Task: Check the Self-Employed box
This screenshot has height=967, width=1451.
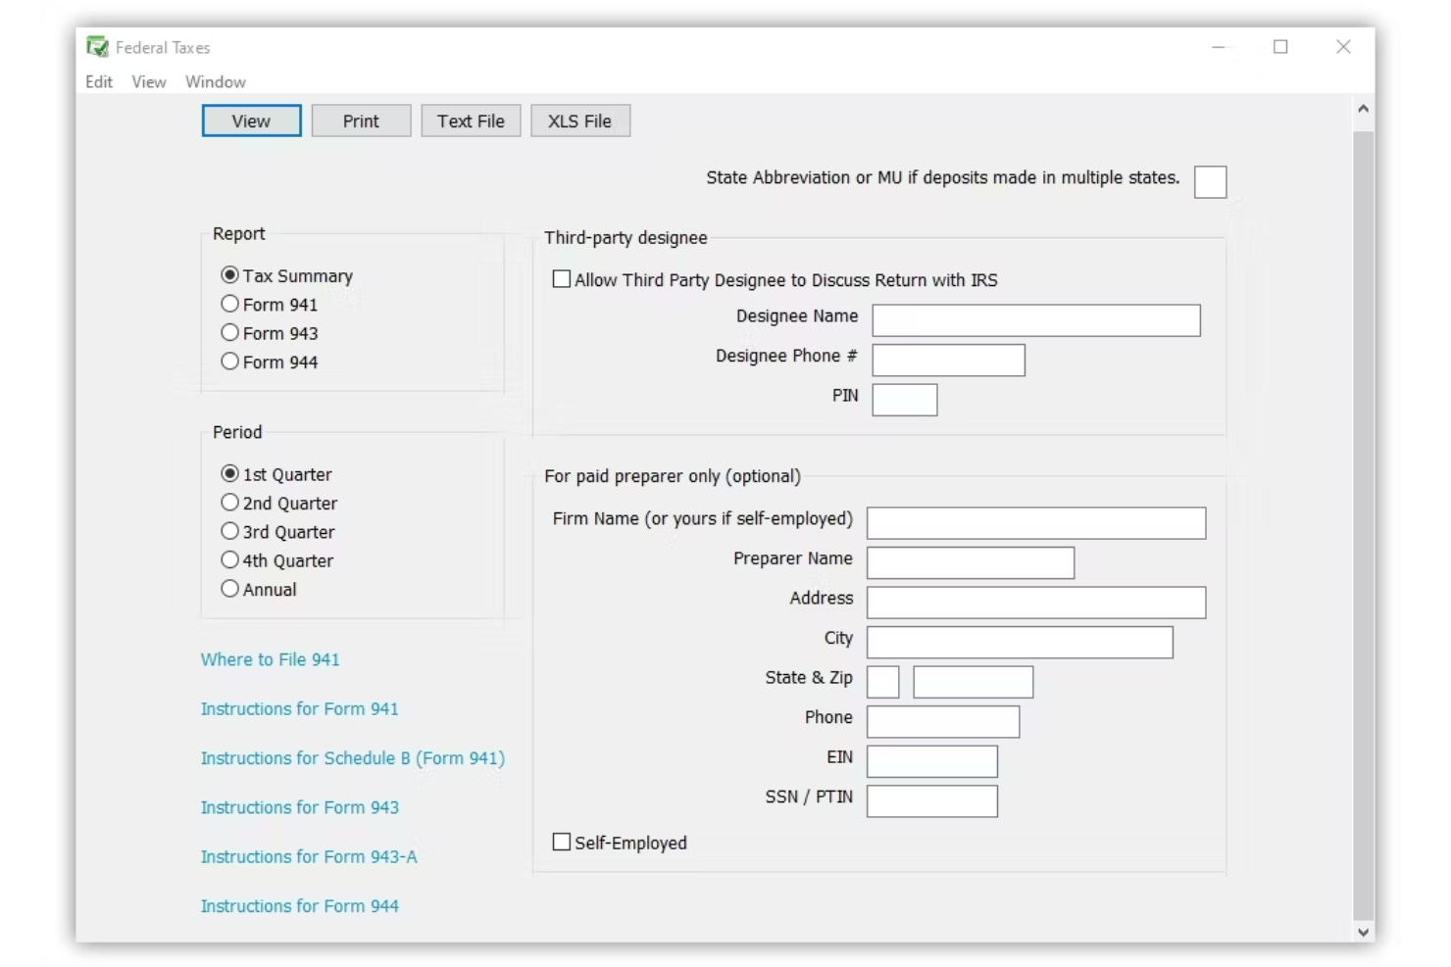Action: tap(562, 843)
